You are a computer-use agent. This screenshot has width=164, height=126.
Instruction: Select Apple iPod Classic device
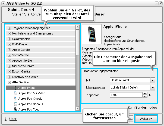point(30,99)
